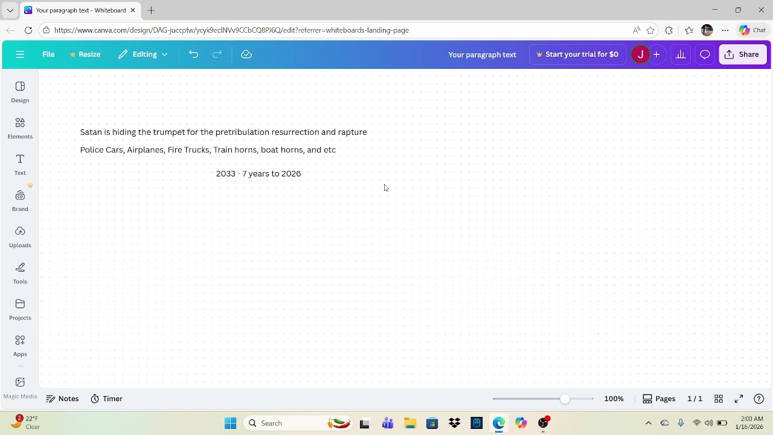
Task: Open grid view of pages
Action: tap(719, 399)
